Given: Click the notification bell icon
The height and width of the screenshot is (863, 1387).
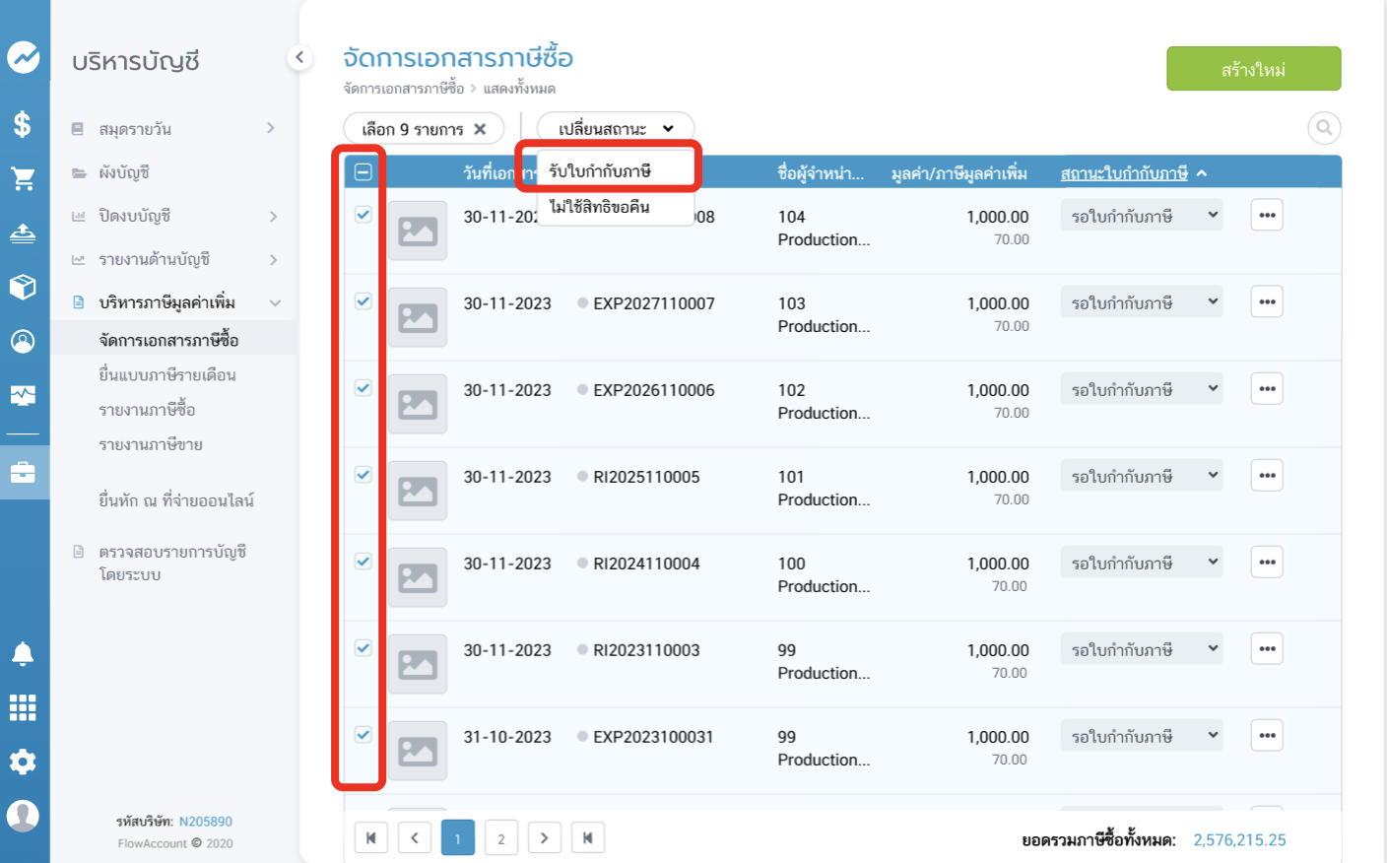Looking at the screenshot, I should pyautogui.click(x=23, y=653).
